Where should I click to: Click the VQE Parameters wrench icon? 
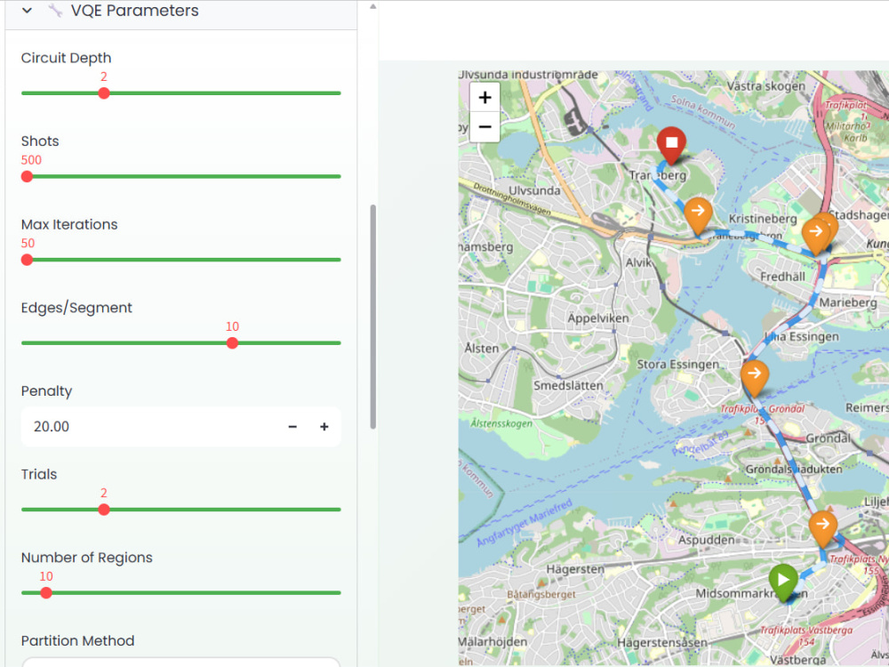(55, 10)
